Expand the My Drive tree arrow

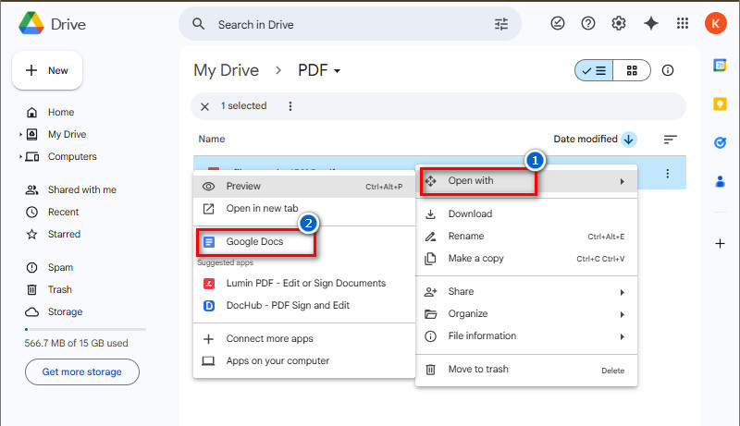click(20, 134)
